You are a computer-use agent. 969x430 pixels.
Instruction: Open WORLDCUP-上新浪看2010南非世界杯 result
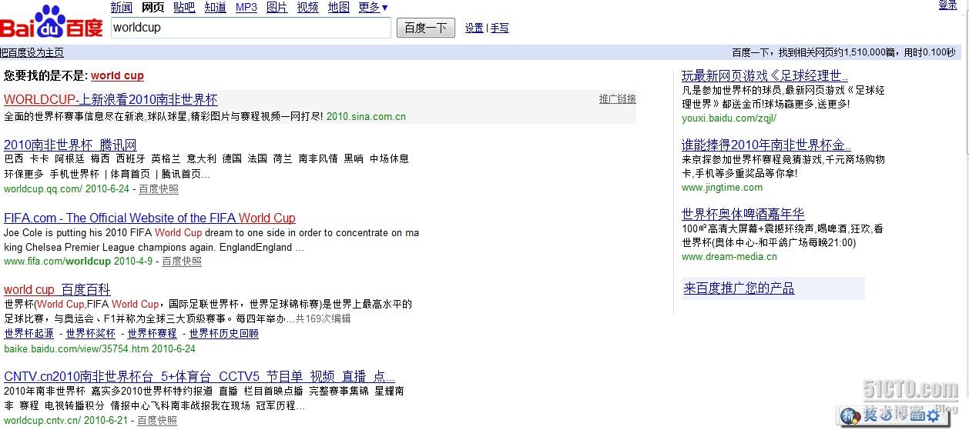tap(111, 99)
